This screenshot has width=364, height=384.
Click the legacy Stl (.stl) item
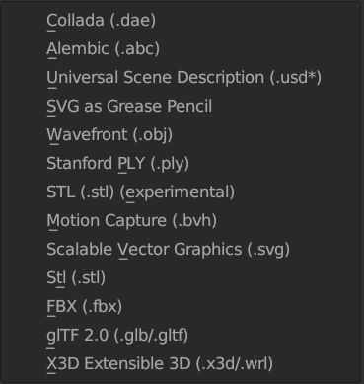click(x=181, y=278)
